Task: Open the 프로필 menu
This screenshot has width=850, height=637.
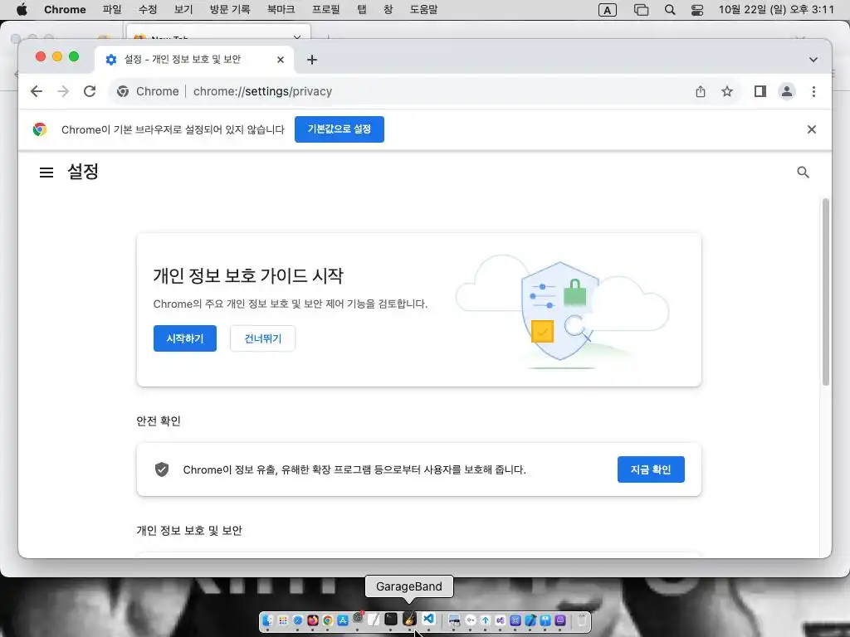Action: click(x=325, y=10)
